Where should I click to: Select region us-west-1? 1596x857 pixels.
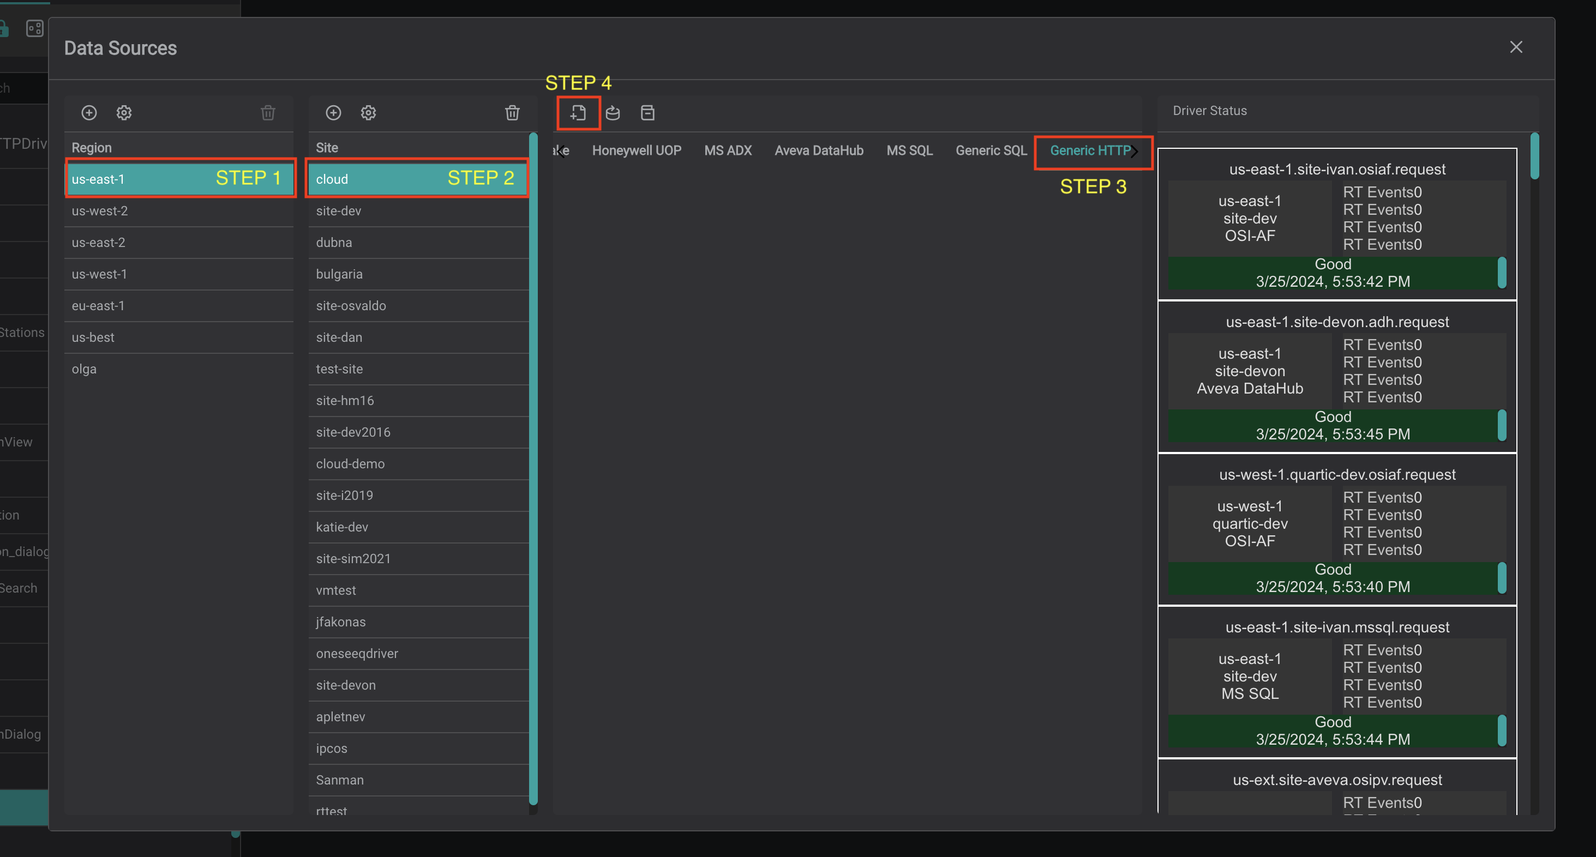coord(179,274)
